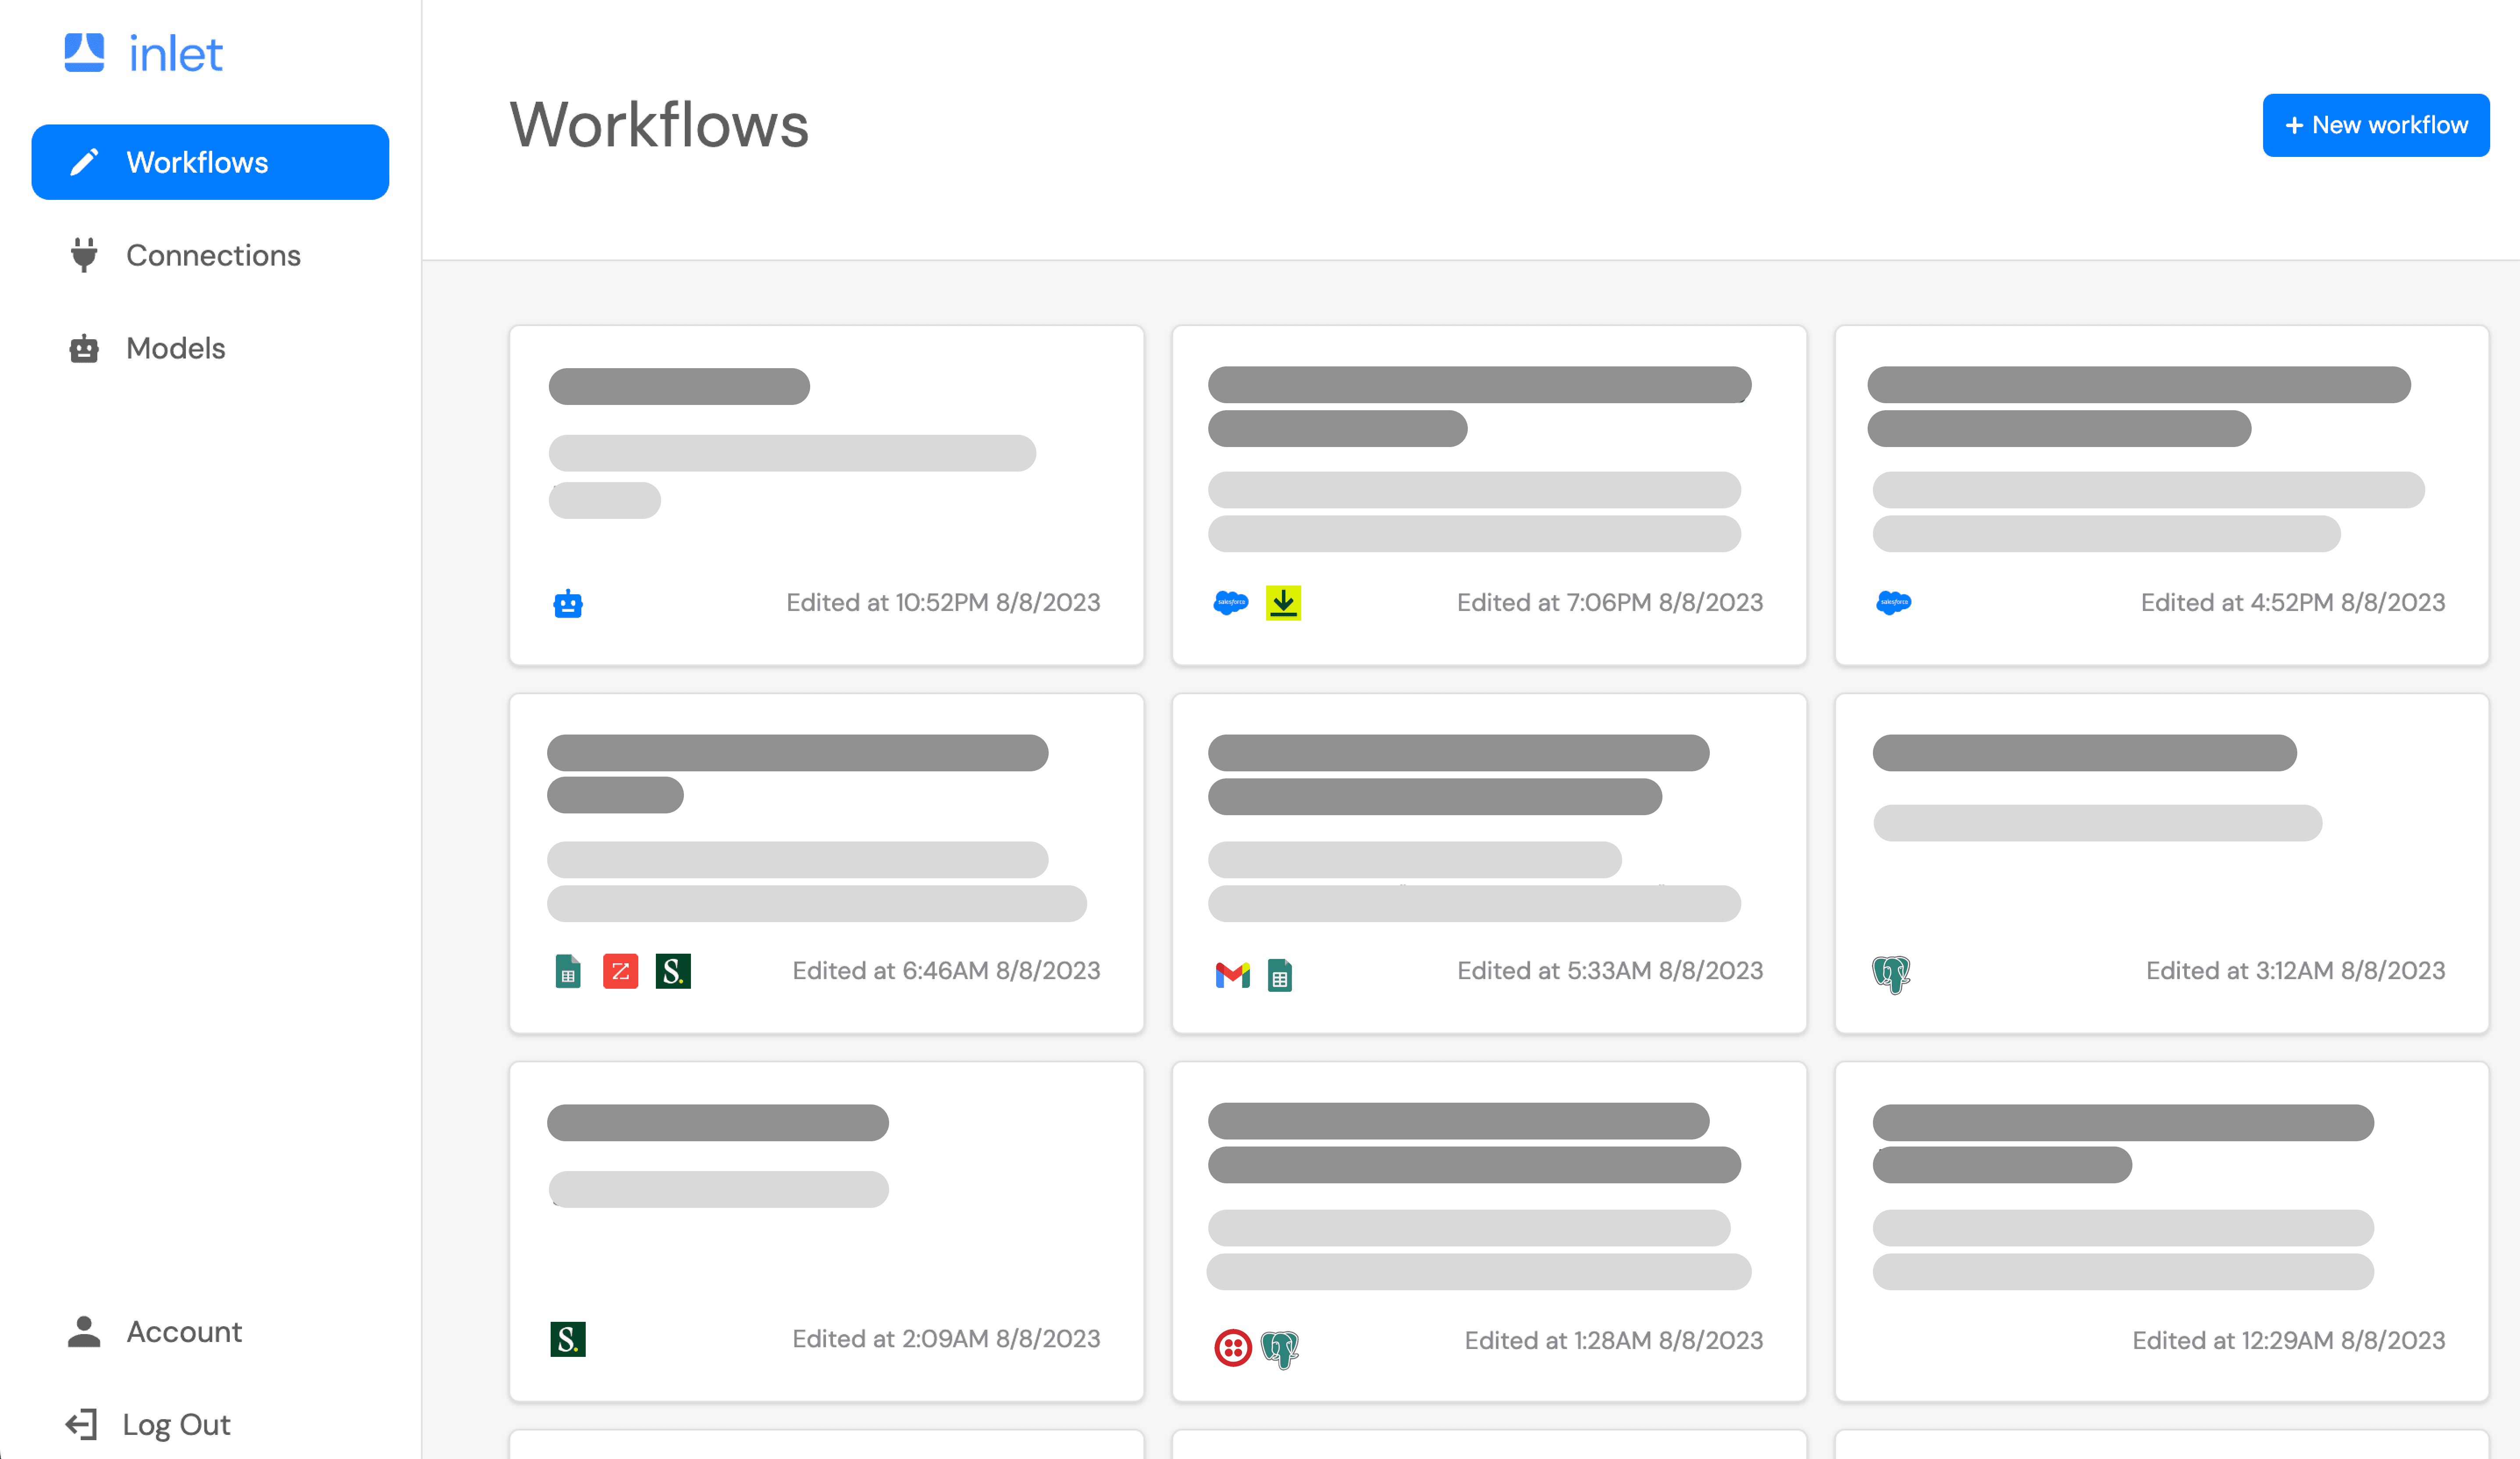The image size is (2520, 1459).
Task: Click the red Zoho icon
Action: coord(620,971)
